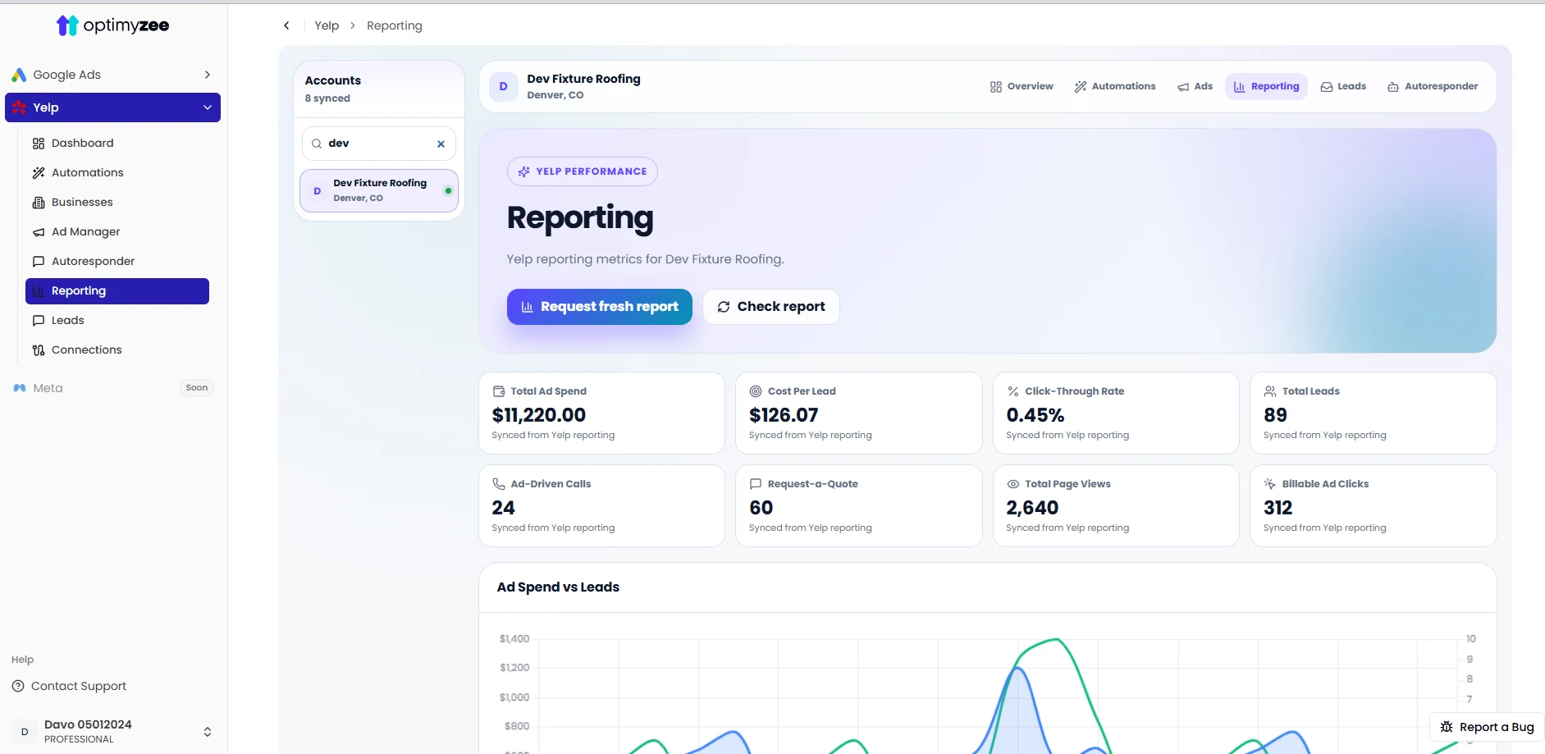Viewport: 1545px width, 754px height.
Task: Click the Request-a-Quote message icon
Action: (756, 484)
